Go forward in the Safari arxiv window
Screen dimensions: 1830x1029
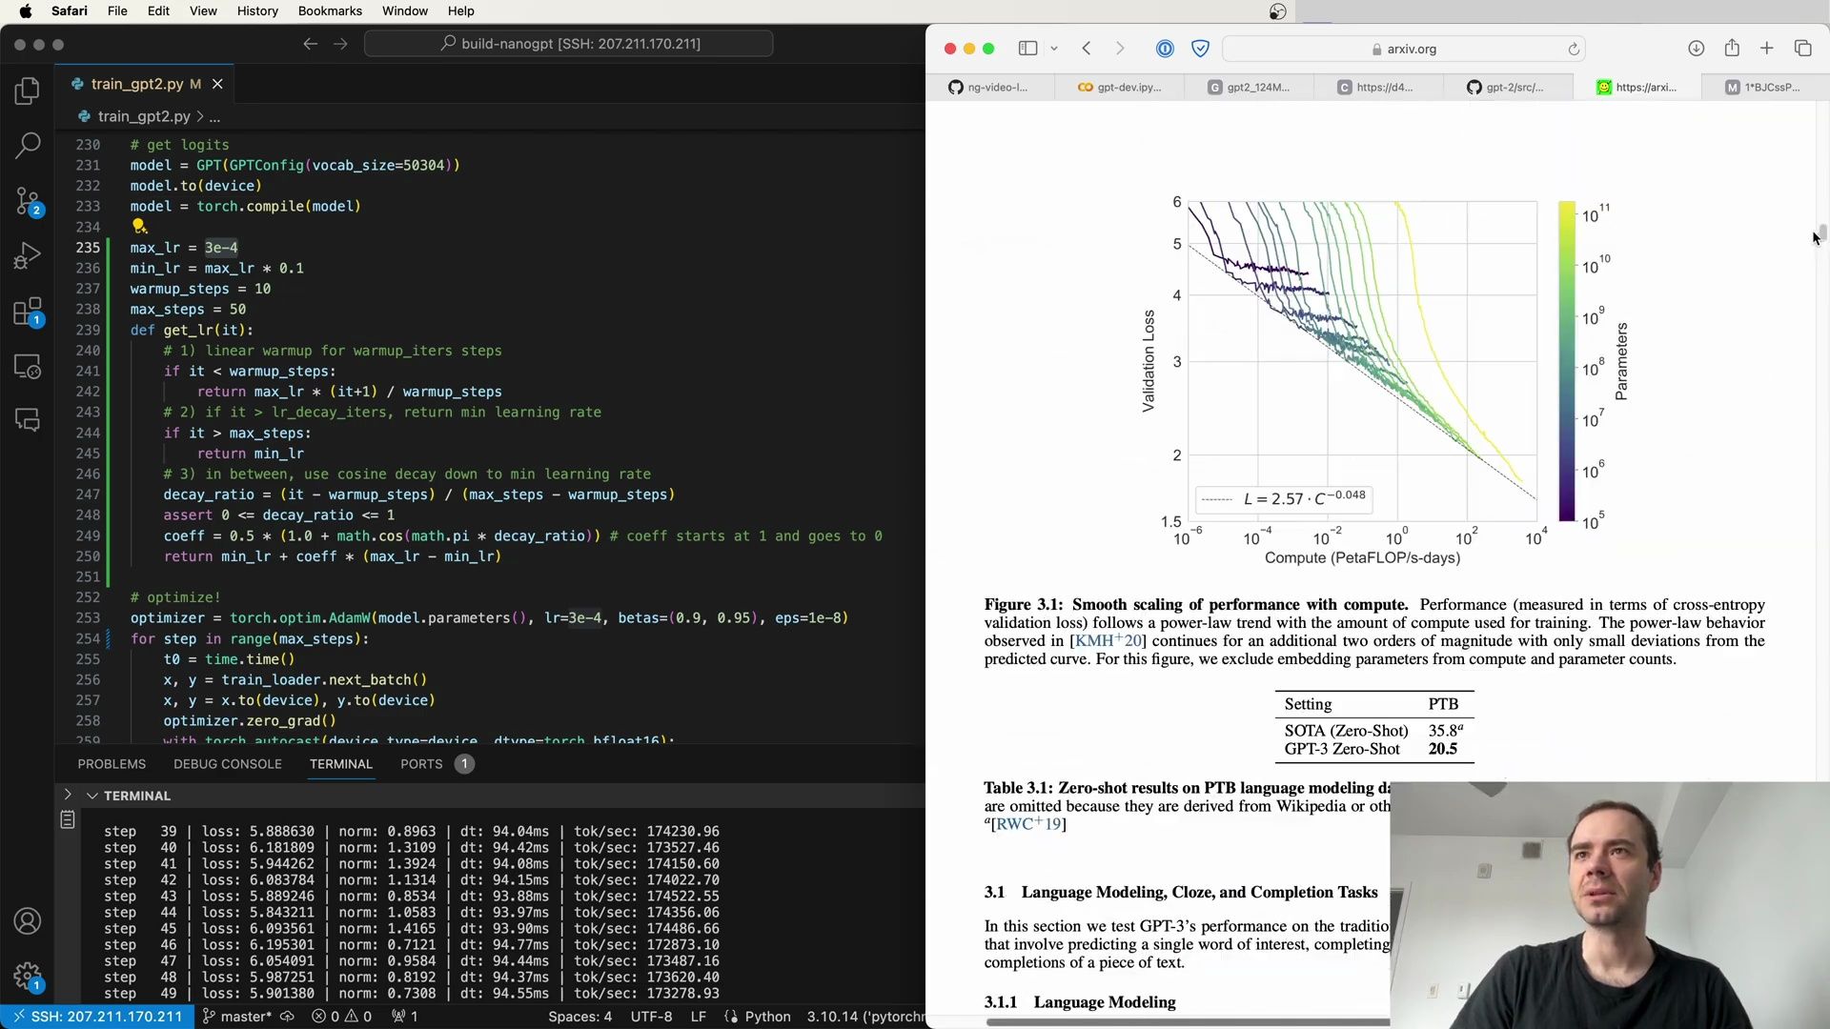[x=1120, y=49]
